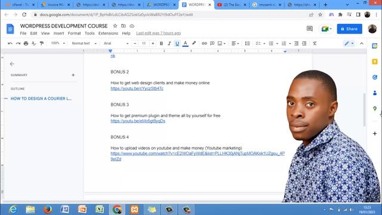
Task: Click the insert link icon
Action: (x=204, y=44)
